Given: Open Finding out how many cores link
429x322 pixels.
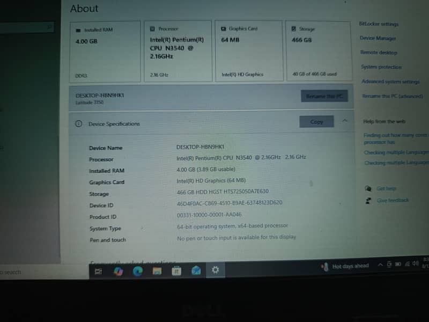Looking at the screenshot, I should coord(395,138).
